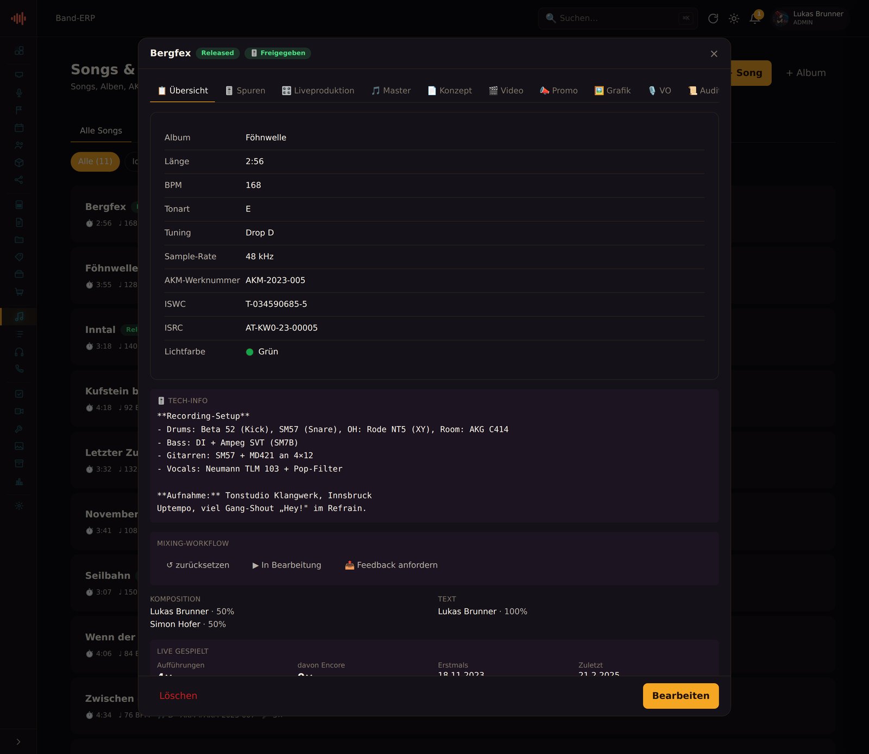Click the Alle (11) filter chip
Image resolution: width=869 pixels, height=754 pixels.
[x=95, y=161]
